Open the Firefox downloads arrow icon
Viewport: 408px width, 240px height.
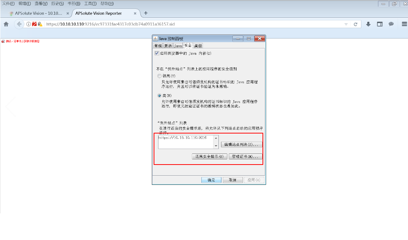pyautogui.click(x=368, y=24)
